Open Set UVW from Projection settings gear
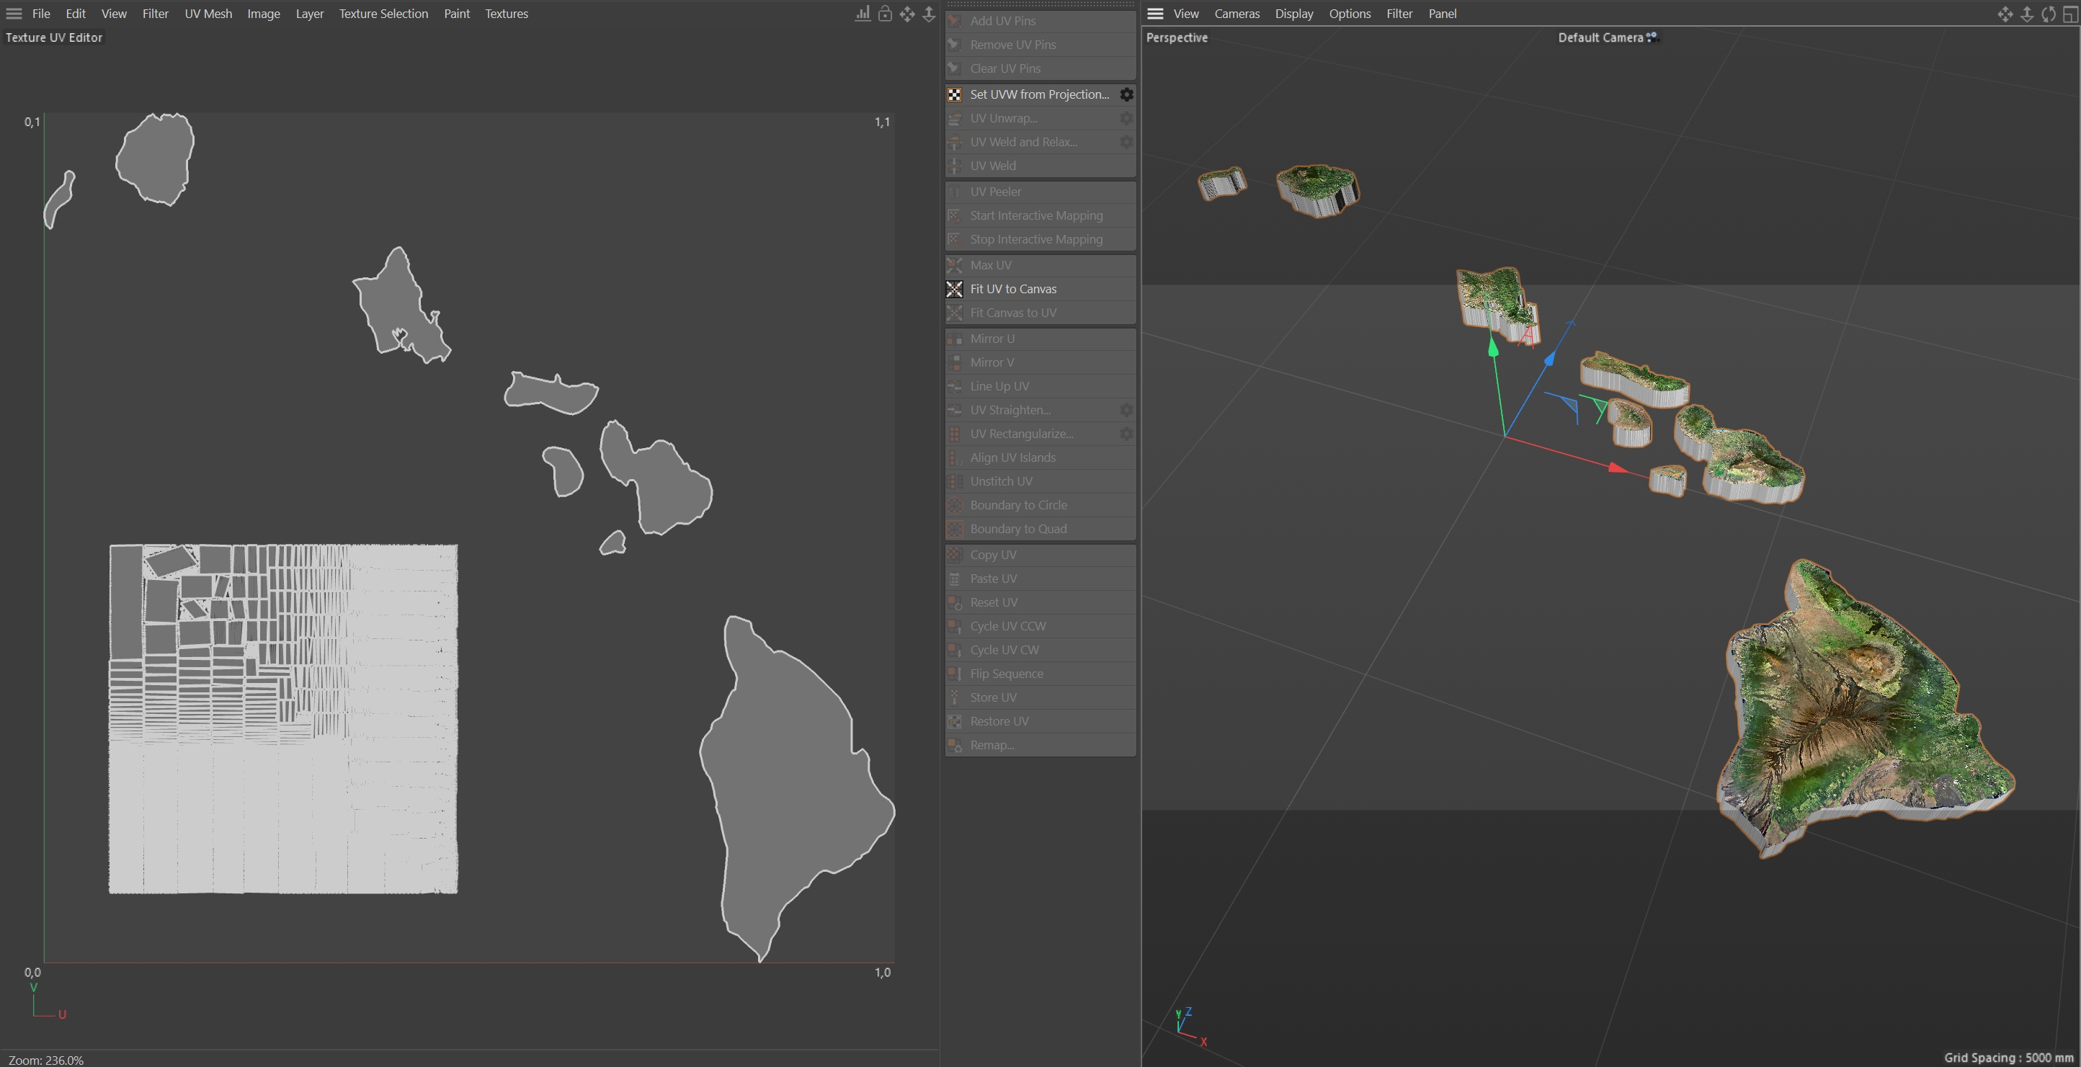This screenshot has height=1067, width=2081. 1126,94
